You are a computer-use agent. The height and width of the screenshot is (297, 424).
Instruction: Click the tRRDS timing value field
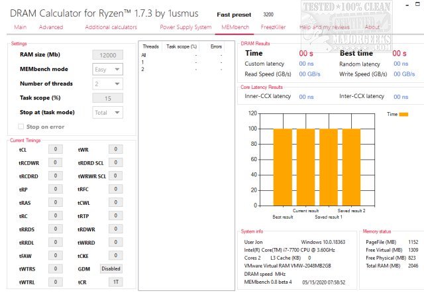coord(56,229)
